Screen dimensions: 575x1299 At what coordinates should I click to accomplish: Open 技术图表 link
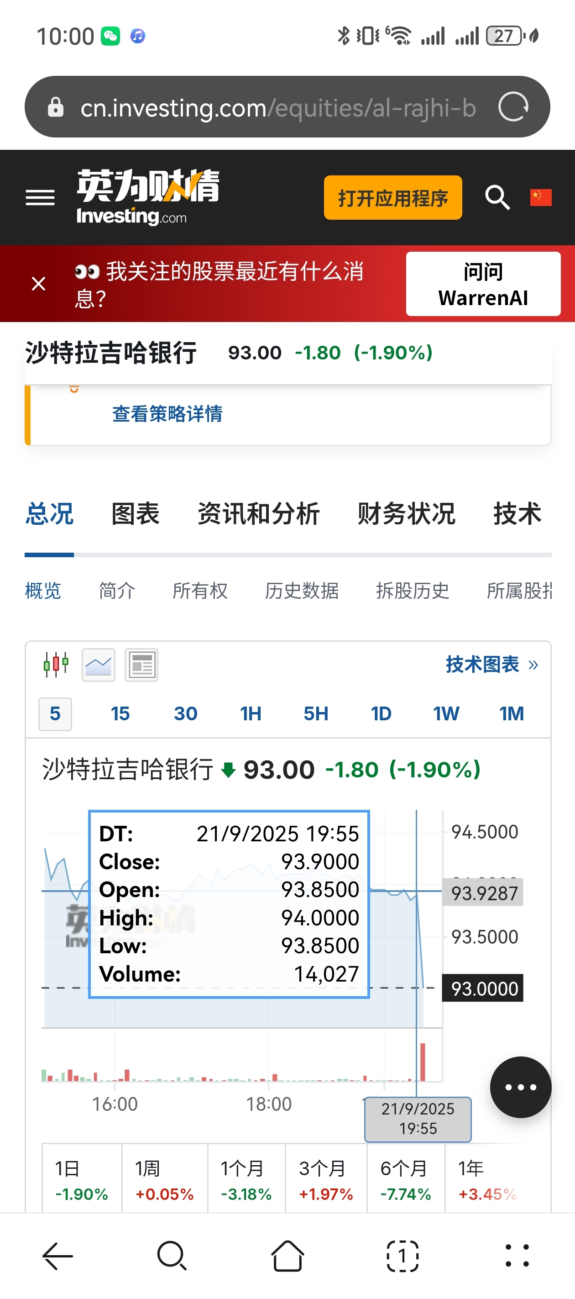point(492,665)
